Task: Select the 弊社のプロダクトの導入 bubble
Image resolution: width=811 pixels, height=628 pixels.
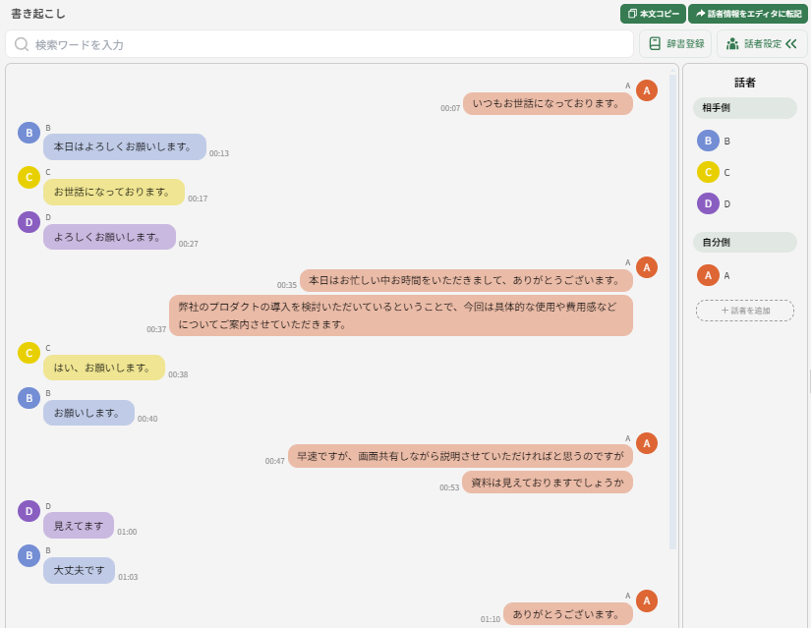Action: tap(401, 315)
